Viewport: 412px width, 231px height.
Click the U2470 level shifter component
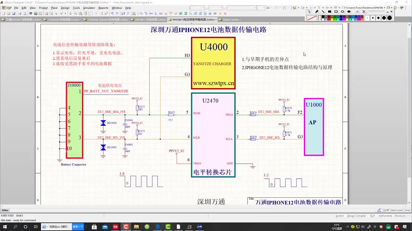coord(213,135)
